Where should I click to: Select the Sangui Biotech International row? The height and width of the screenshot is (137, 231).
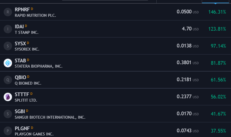click(115, 114)
